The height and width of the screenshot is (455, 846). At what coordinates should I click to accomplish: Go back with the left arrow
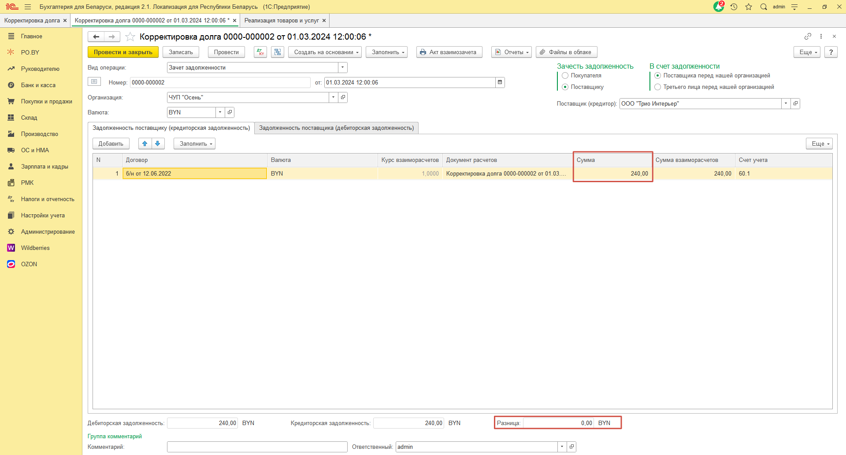pyautogui.click(x=96, y=37)
